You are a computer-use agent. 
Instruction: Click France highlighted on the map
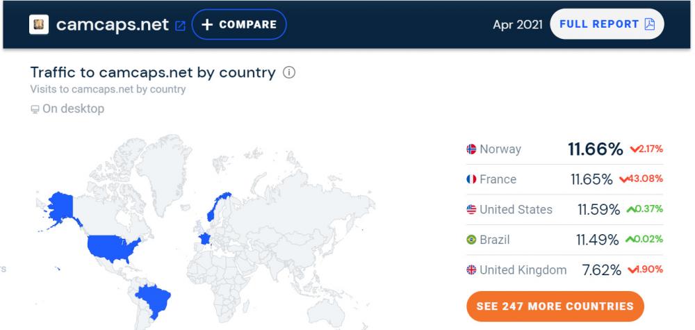click(x=203, y=238)
